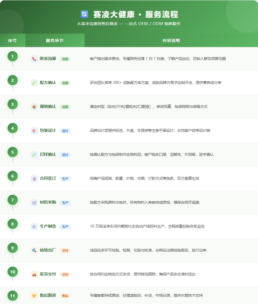Click the 设计 tag next to 包装设计
Screen dimensions: 258x304
65,131
